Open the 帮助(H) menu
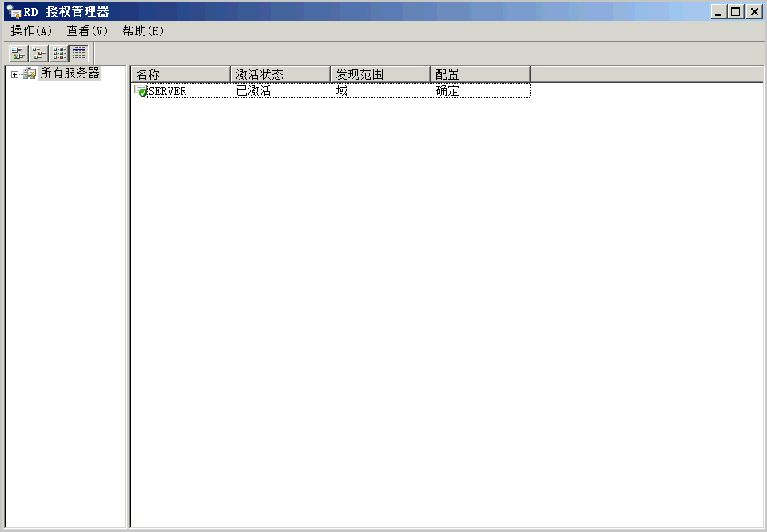This screenshot has height=532, width=767. point(143,31)
